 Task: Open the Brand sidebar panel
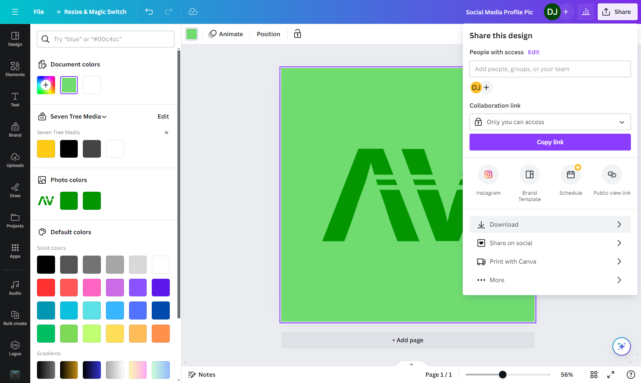click(15, 129)
